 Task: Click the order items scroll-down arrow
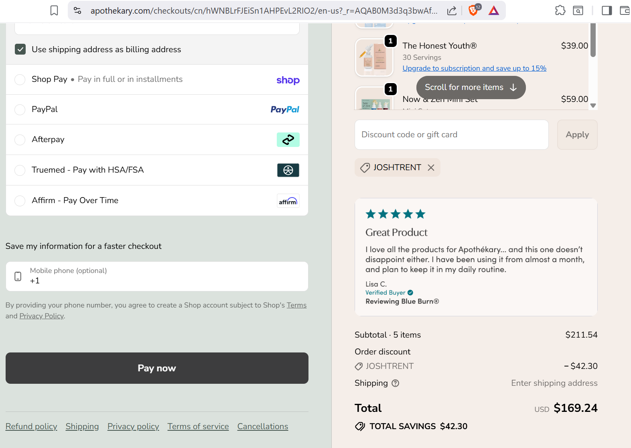click(x=593, y=106)
